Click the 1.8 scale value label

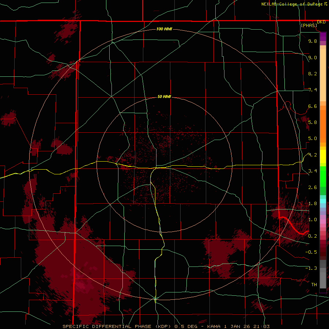point(313,204)
